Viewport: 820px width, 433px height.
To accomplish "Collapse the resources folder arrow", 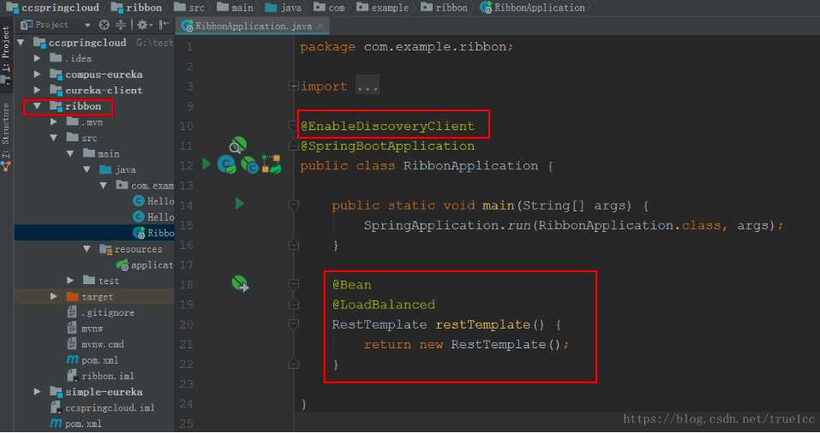I will tap(87, 249).
